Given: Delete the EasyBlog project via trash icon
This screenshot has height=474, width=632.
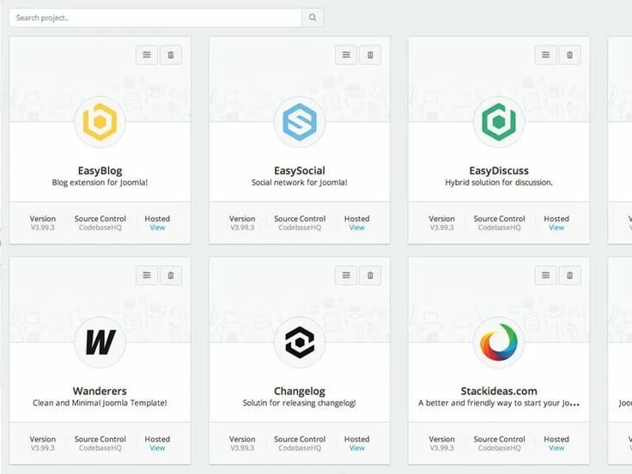Looking at the screenshot, I should pos(171,55).
